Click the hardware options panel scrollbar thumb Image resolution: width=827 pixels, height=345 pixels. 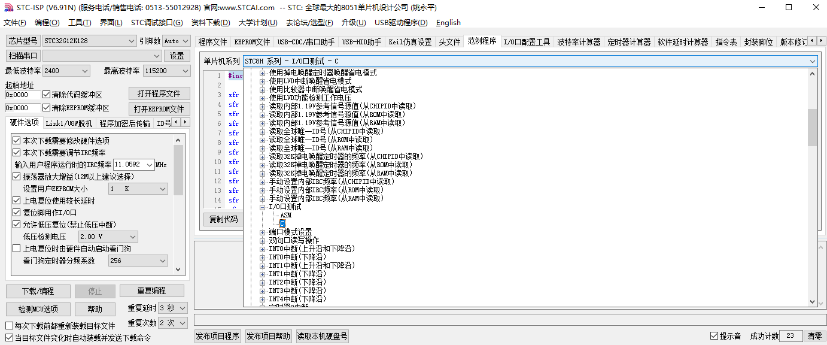(178, 170)
